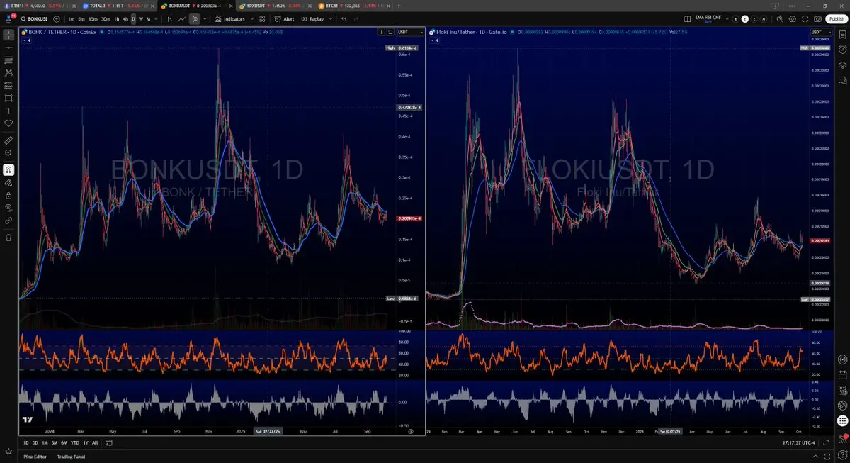Click the Publish button
Screen dimensions: 850x463
pyautogui.click(x=836, y=18)
